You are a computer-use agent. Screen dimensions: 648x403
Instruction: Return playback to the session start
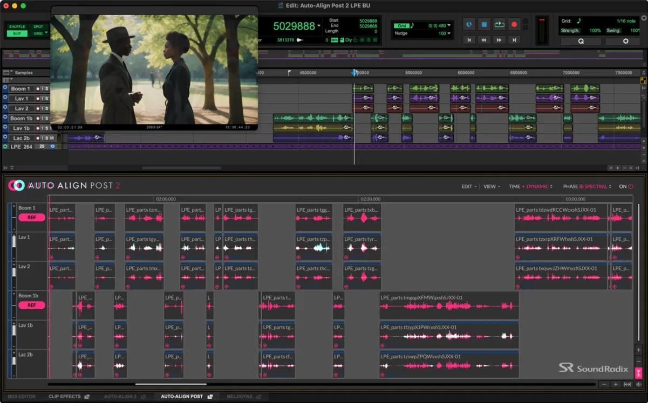coord(469,40)
